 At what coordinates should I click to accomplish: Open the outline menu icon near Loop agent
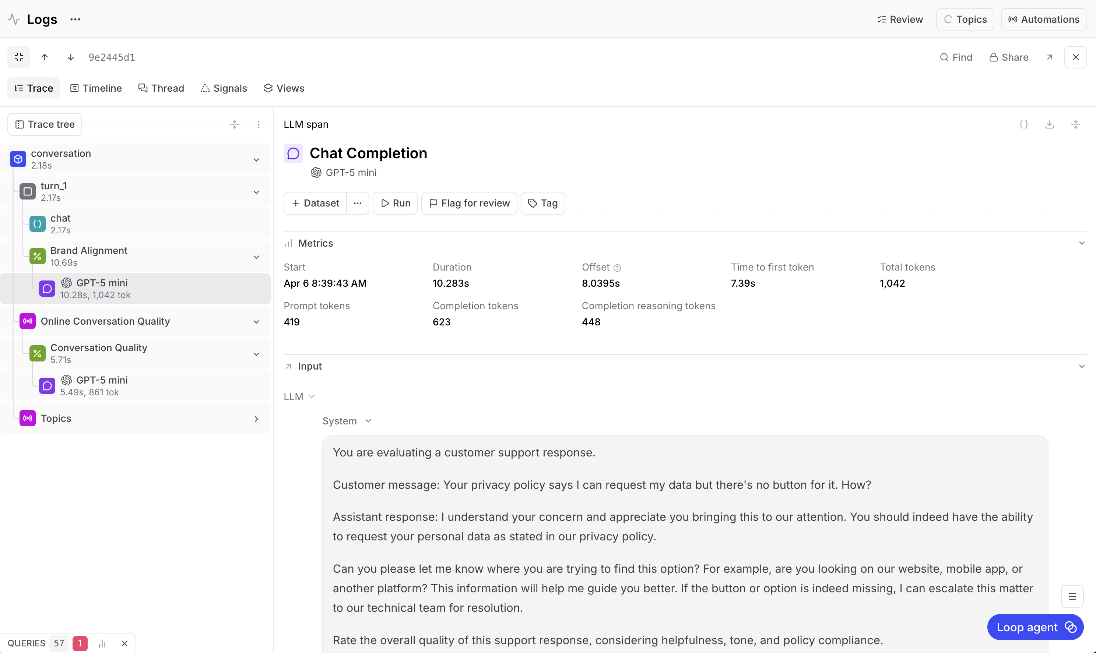pyautogui.click(x=1072, y=597)
